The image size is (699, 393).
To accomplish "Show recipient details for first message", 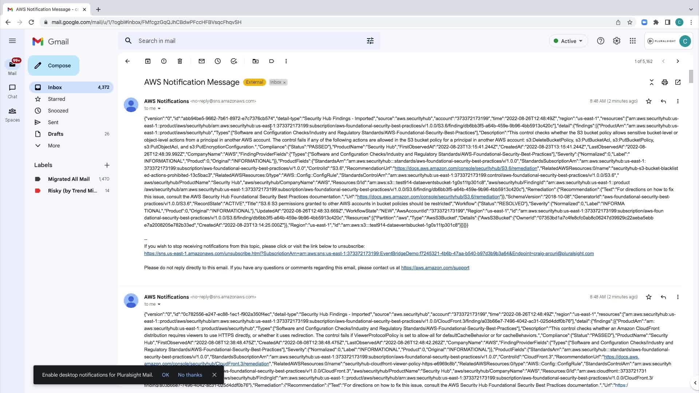I will (159, 108).
